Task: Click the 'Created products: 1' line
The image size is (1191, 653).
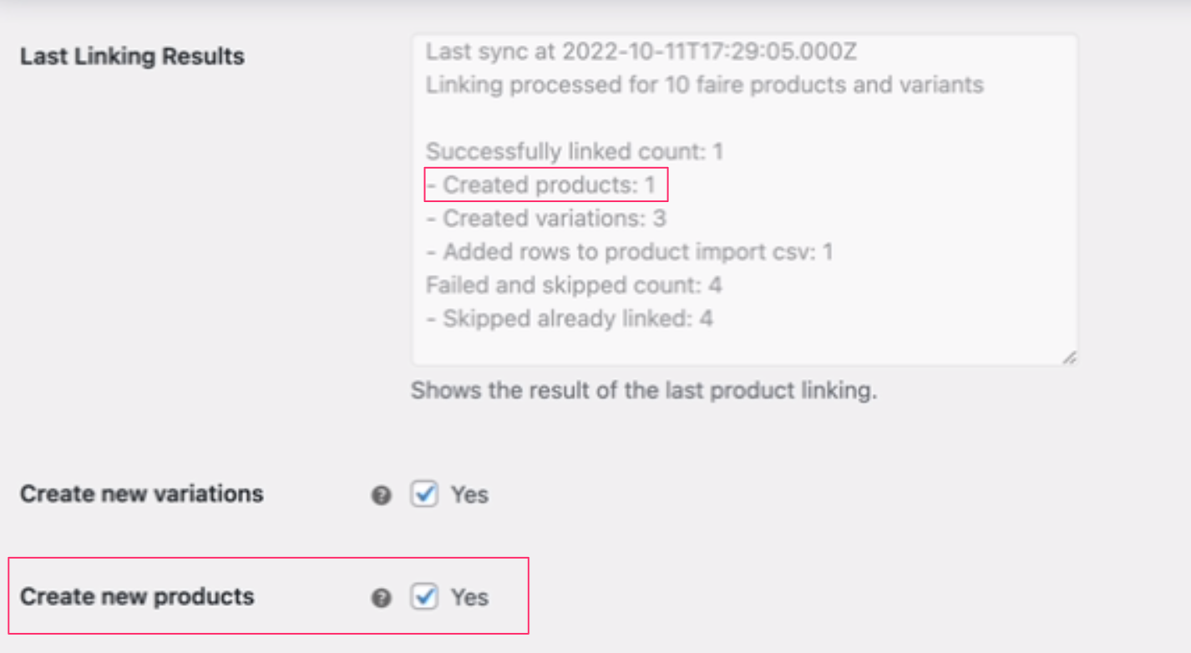Action: pos(549,185)
